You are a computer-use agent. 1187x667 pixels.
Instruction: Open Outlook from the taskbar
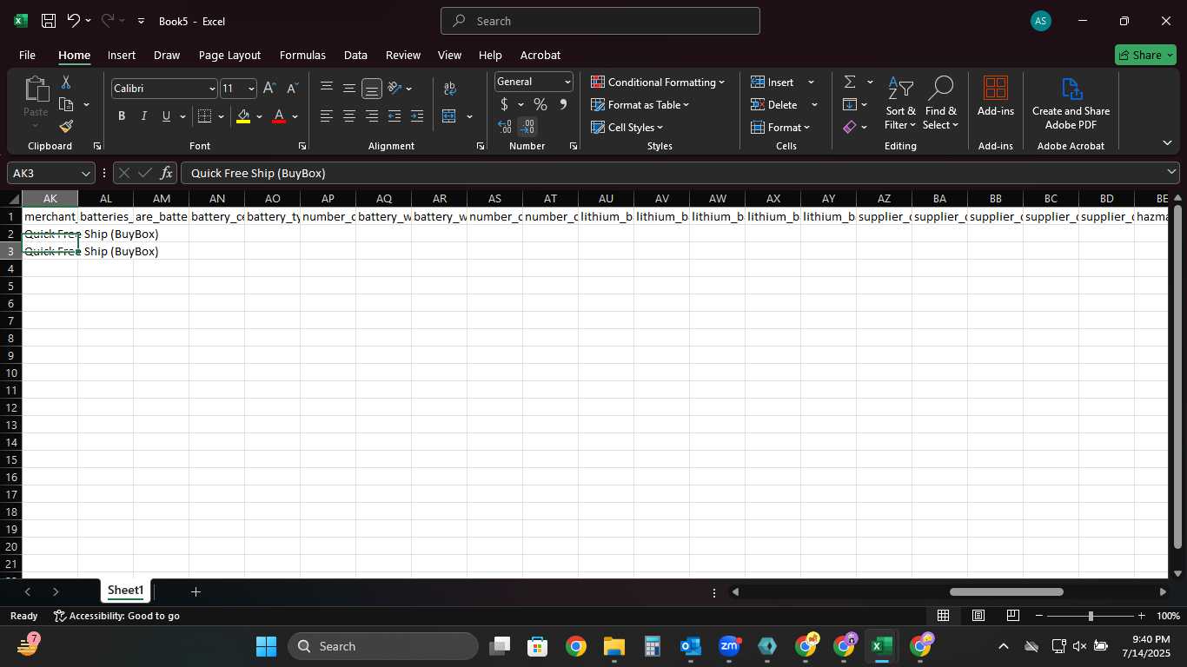click(x=691, y=646)
